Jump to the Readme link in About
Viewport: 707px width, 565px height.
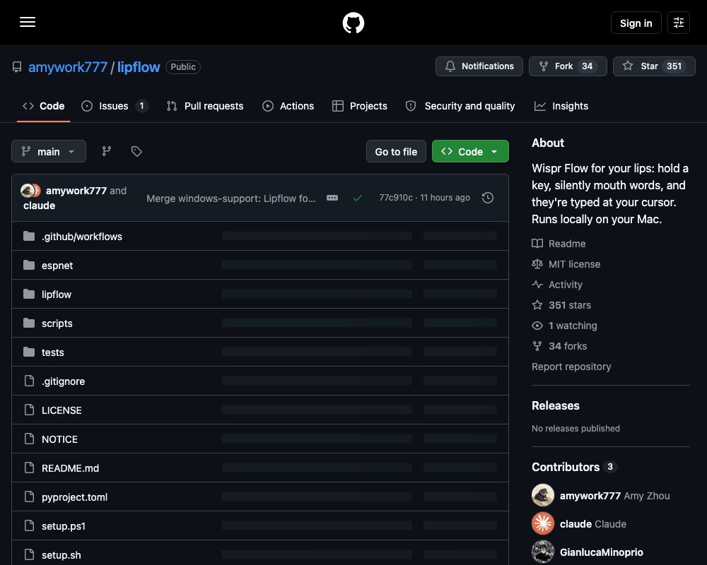pos(559,244)
